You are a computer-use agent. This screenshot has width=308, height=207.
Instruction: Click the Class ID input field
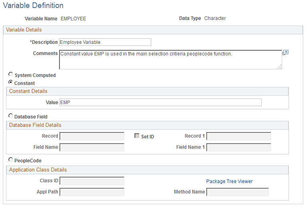coord(92,181)
